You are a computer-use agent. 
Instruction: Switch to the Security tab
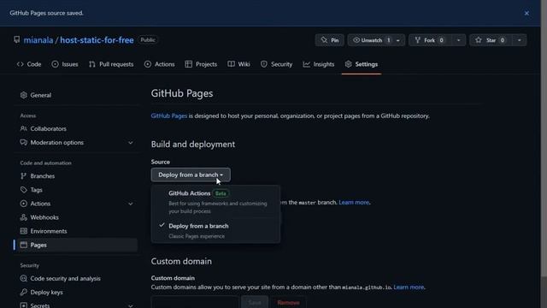click(x=277, y=64)
